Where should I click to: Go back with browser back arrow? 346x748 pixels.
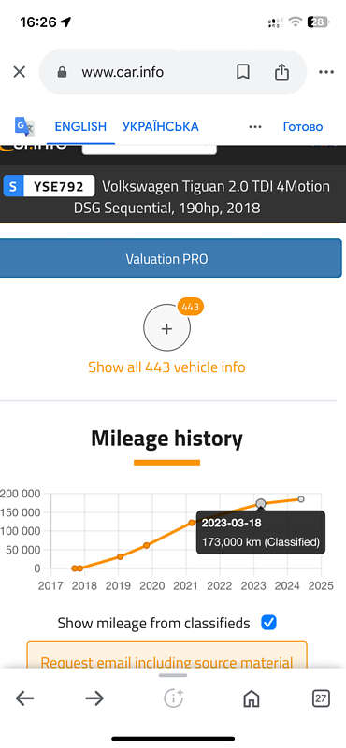(x=25, y=698)
